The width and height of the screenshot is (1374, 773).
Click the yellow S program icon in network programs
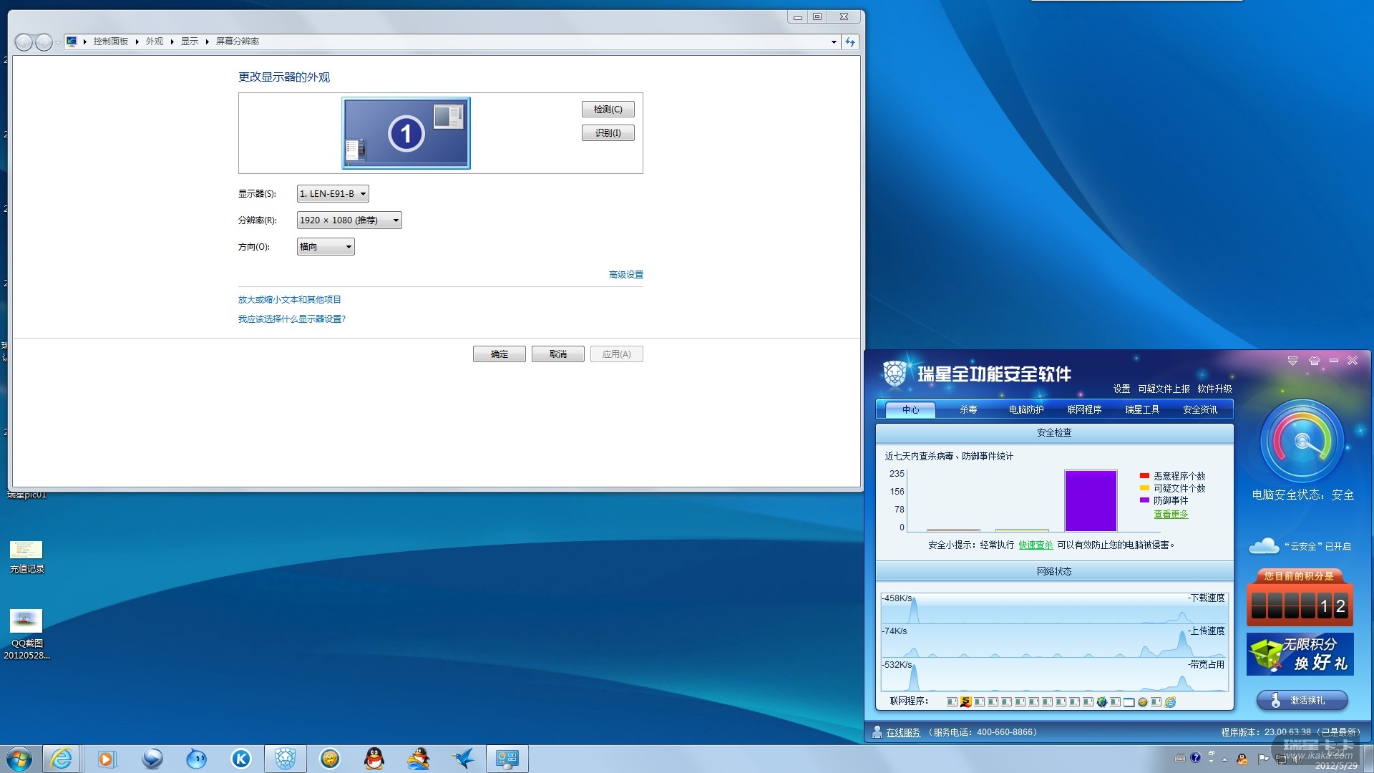click(x=965, y=702)
